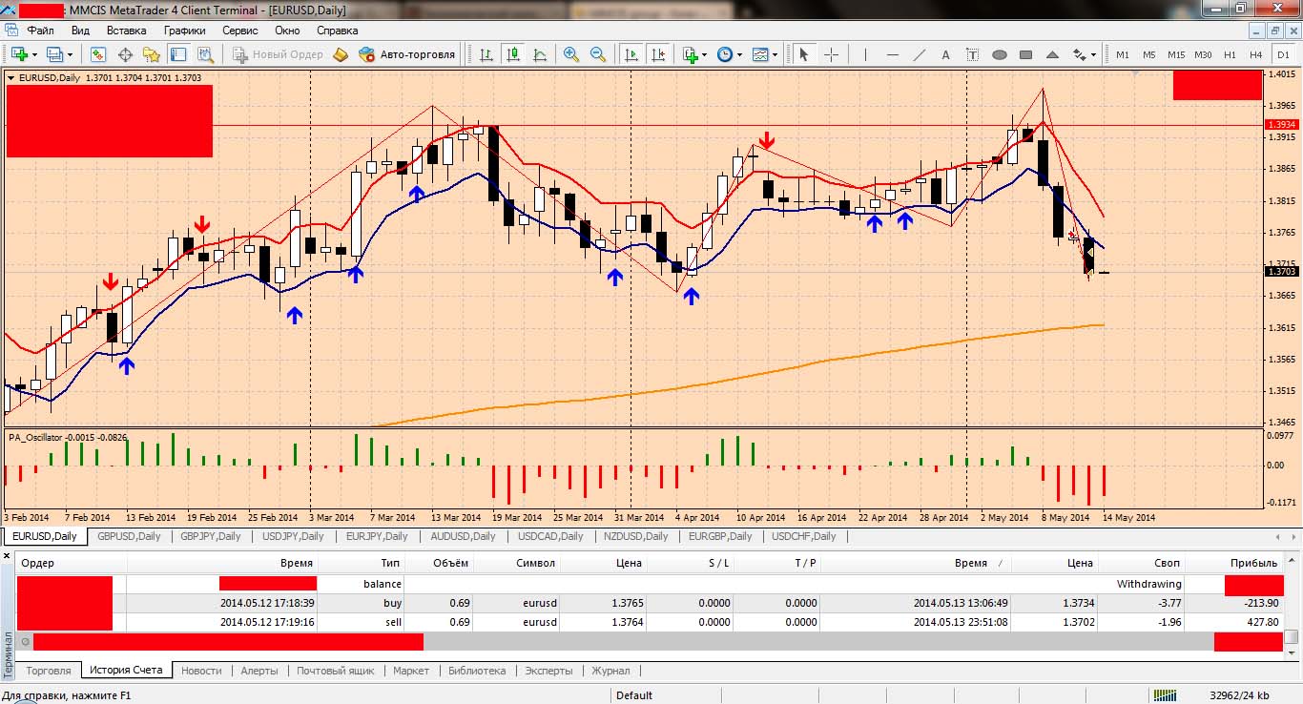Select the trendline drawing tool
This screenshot has width=1303, height=704.
coord(920,54)
